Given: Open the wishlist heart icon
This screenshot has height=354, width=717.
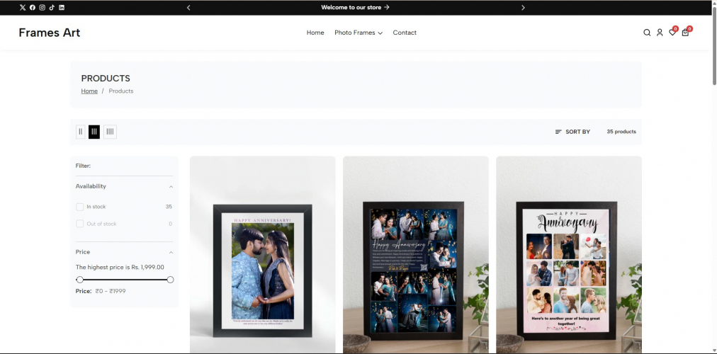Looking at the screenshot, I should 672,32.
